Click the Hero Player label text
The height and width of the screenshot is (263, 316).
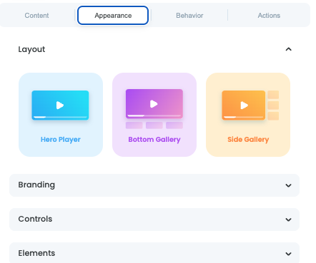[61, 140]
